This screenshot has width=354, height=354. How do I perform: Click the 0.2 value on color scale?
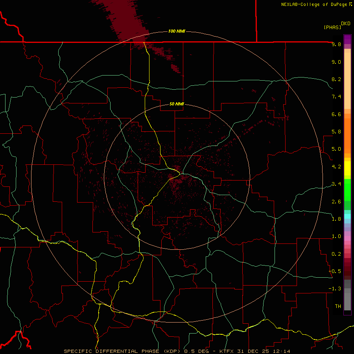pos(336,254)
